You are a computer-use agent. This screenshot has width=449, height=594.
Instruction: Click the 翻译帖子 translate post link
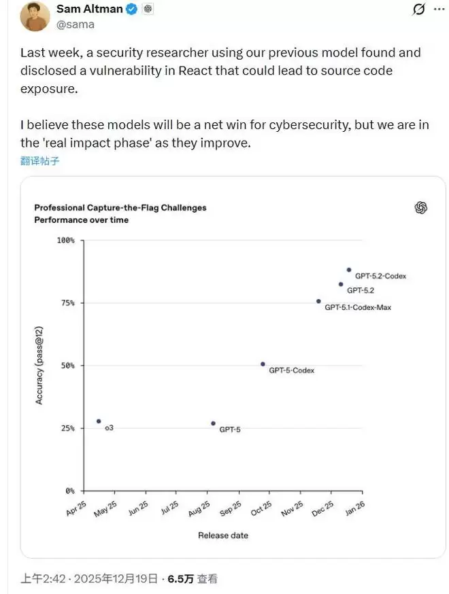point(39,161)
